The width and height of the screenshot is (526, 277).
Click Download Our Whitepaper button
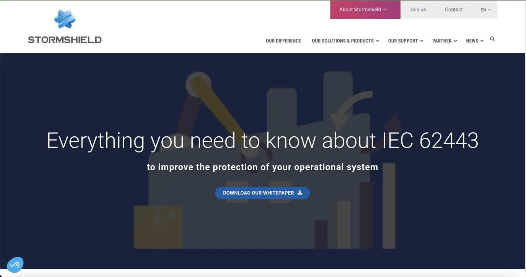point(262,193)
